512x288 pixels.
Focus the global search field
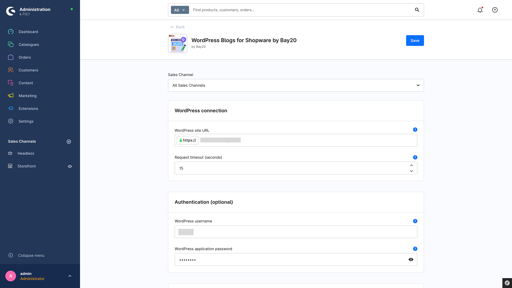tap(301, 10)
